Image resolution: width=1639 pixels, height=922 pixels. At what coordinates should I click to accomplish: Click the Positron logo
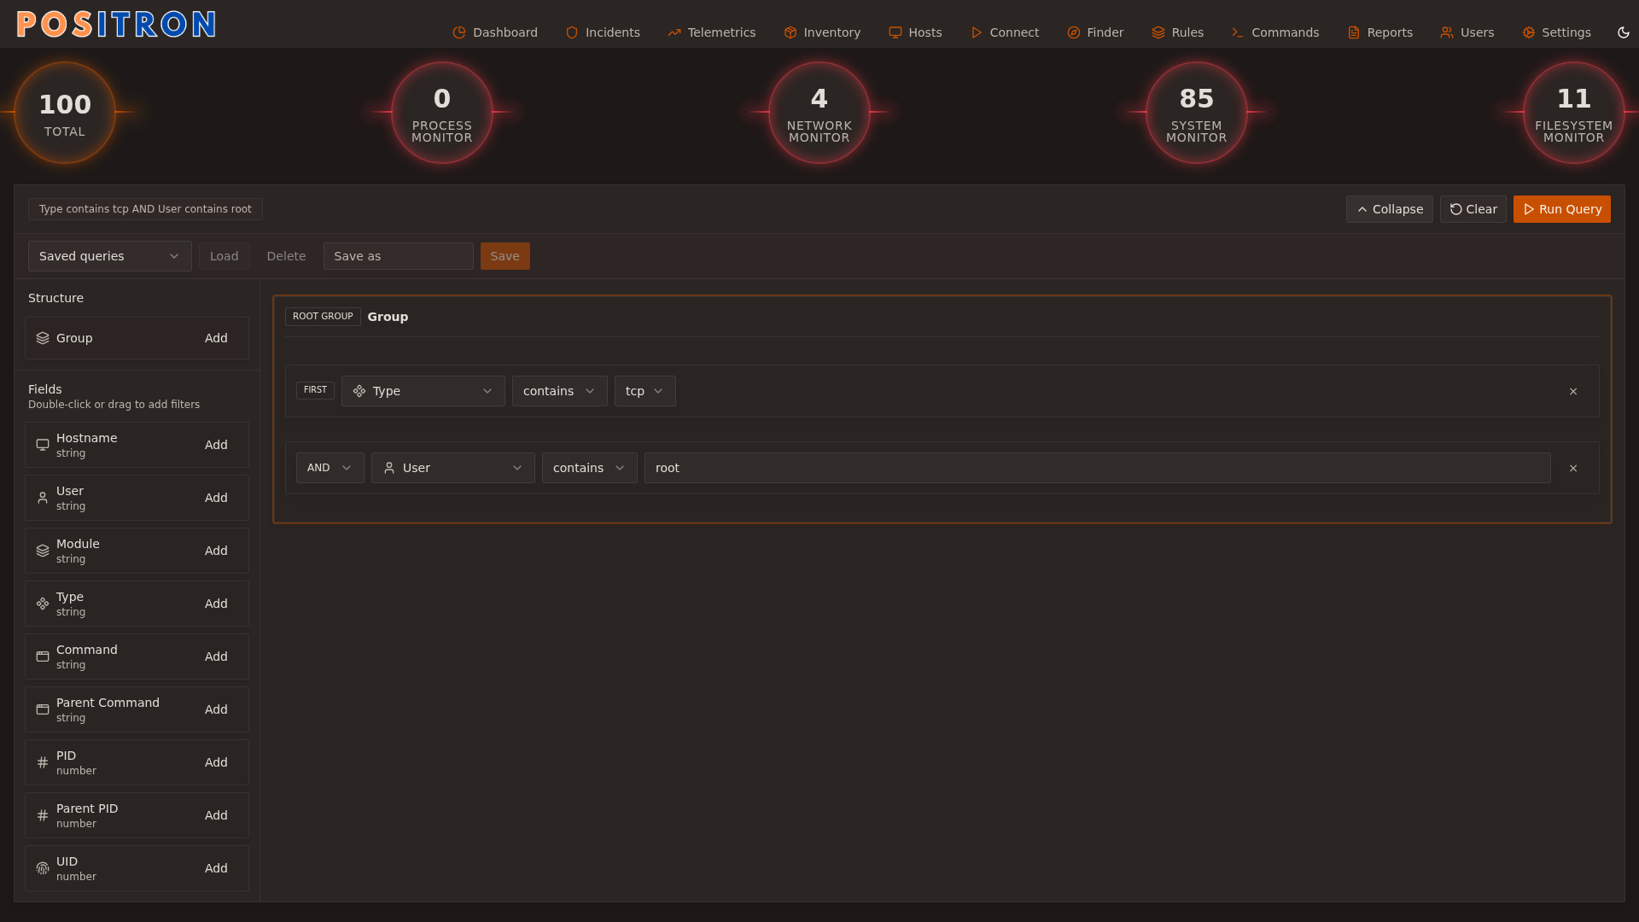(x=115, y=24)
